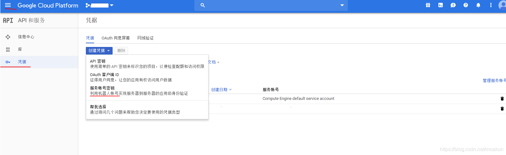
Task: Open the user account avatar
Action: [x=502, y=5]
